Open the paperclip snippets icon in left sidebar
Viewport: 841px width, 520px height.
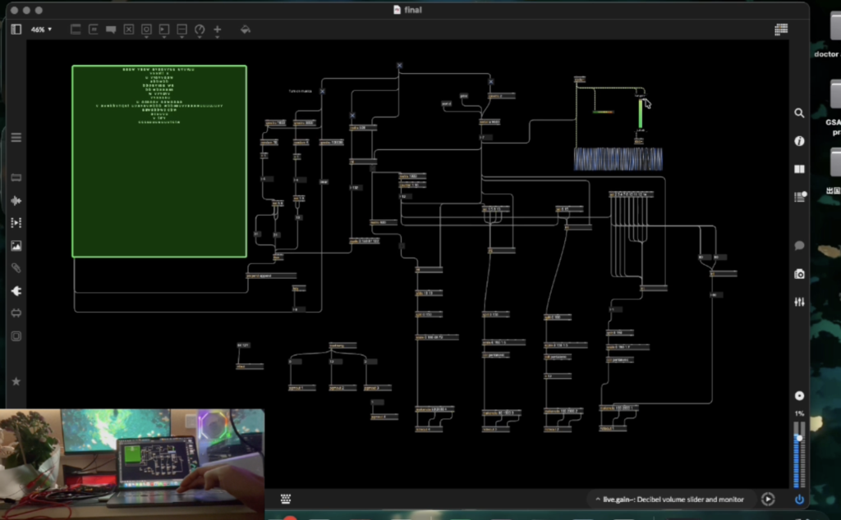coord(16,267)
